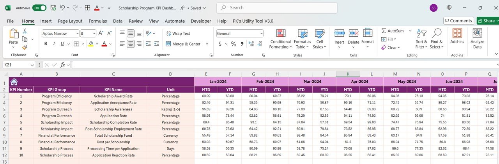Open the PK's Utility Tool V3.0 tab

pos(253,21)
